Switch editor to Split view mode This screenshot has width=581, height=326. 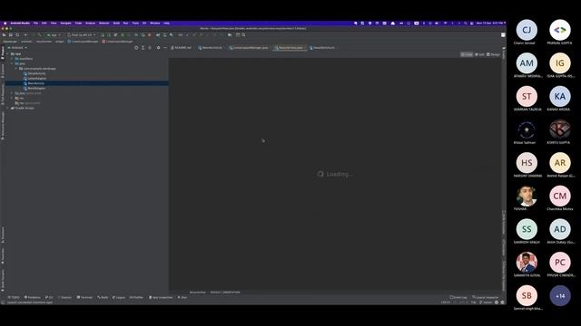(x=479, y=54)
